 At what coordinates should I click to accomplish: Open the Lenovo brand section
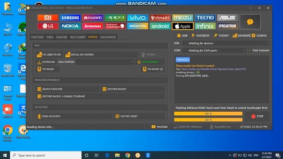(x=93, y=26)
